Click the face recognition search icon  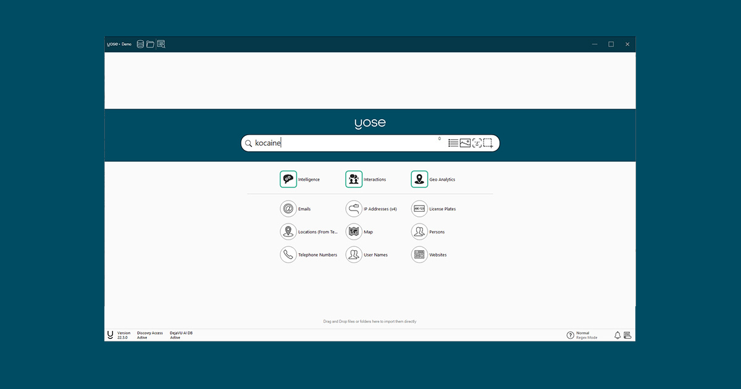point(477,143)
